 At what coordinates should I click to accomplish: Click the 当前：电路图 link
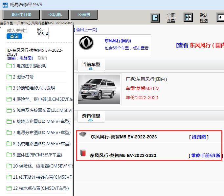click(x=20, y=58)
